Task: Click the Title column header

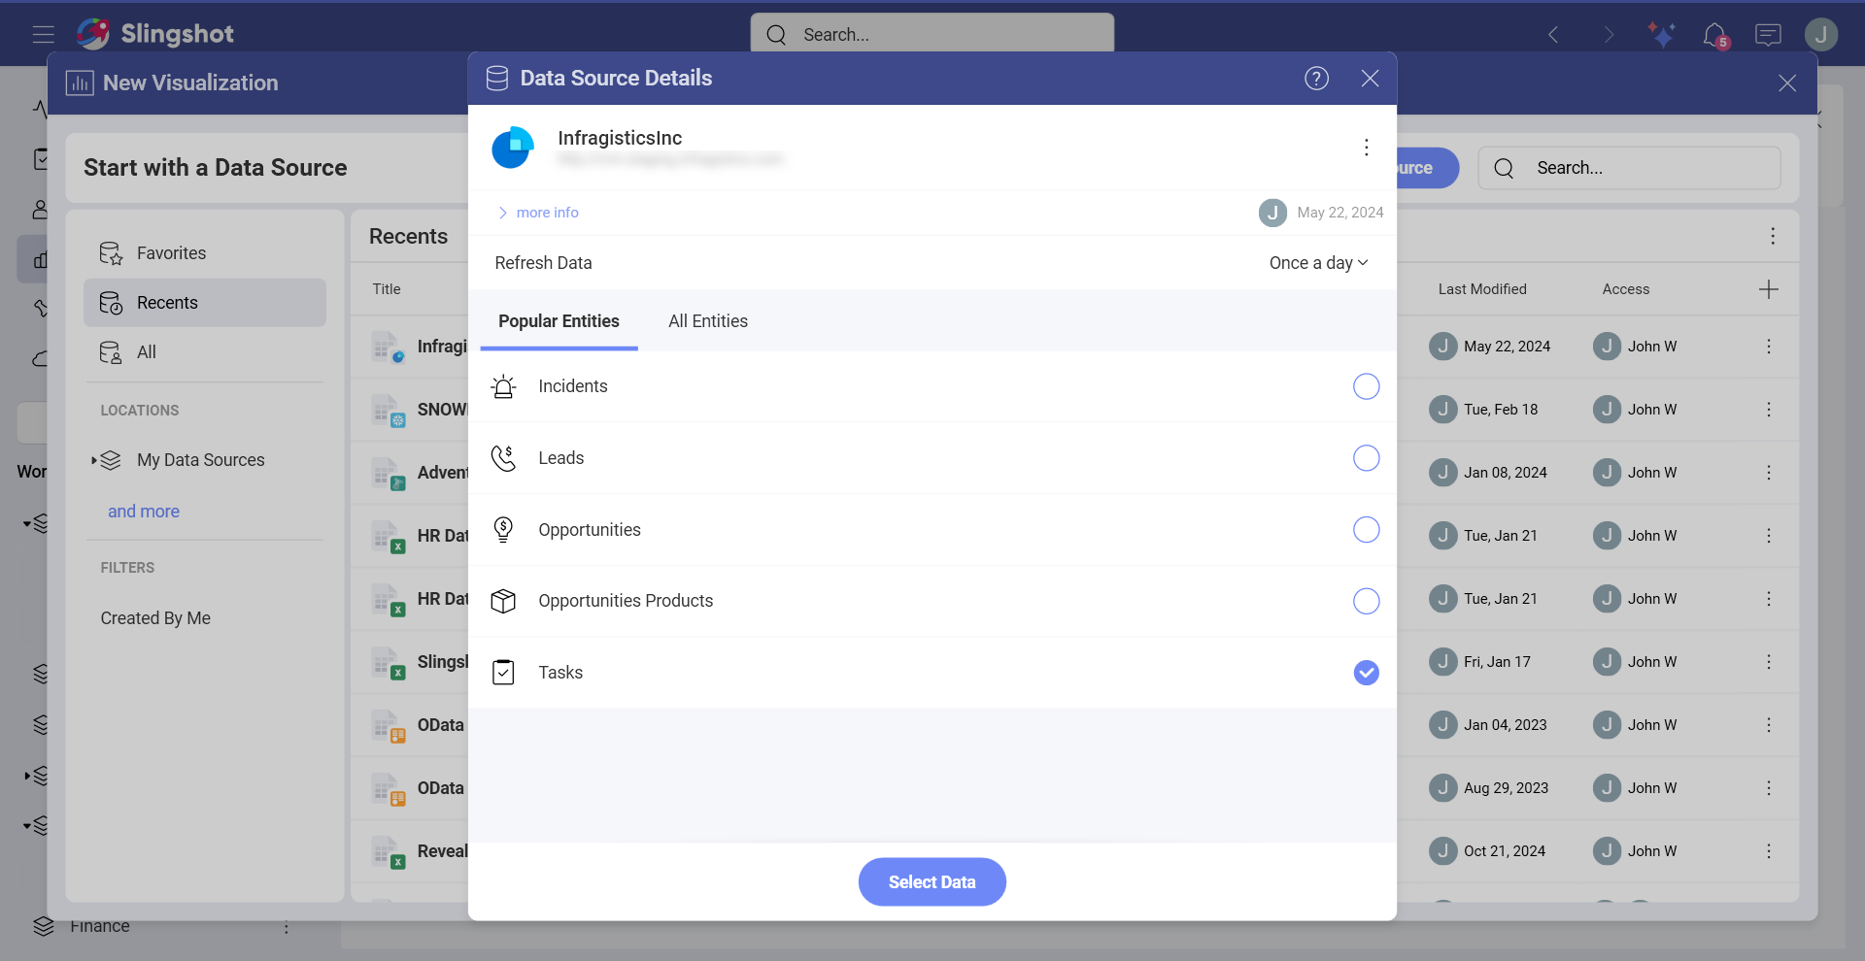Action: point(387,289)
